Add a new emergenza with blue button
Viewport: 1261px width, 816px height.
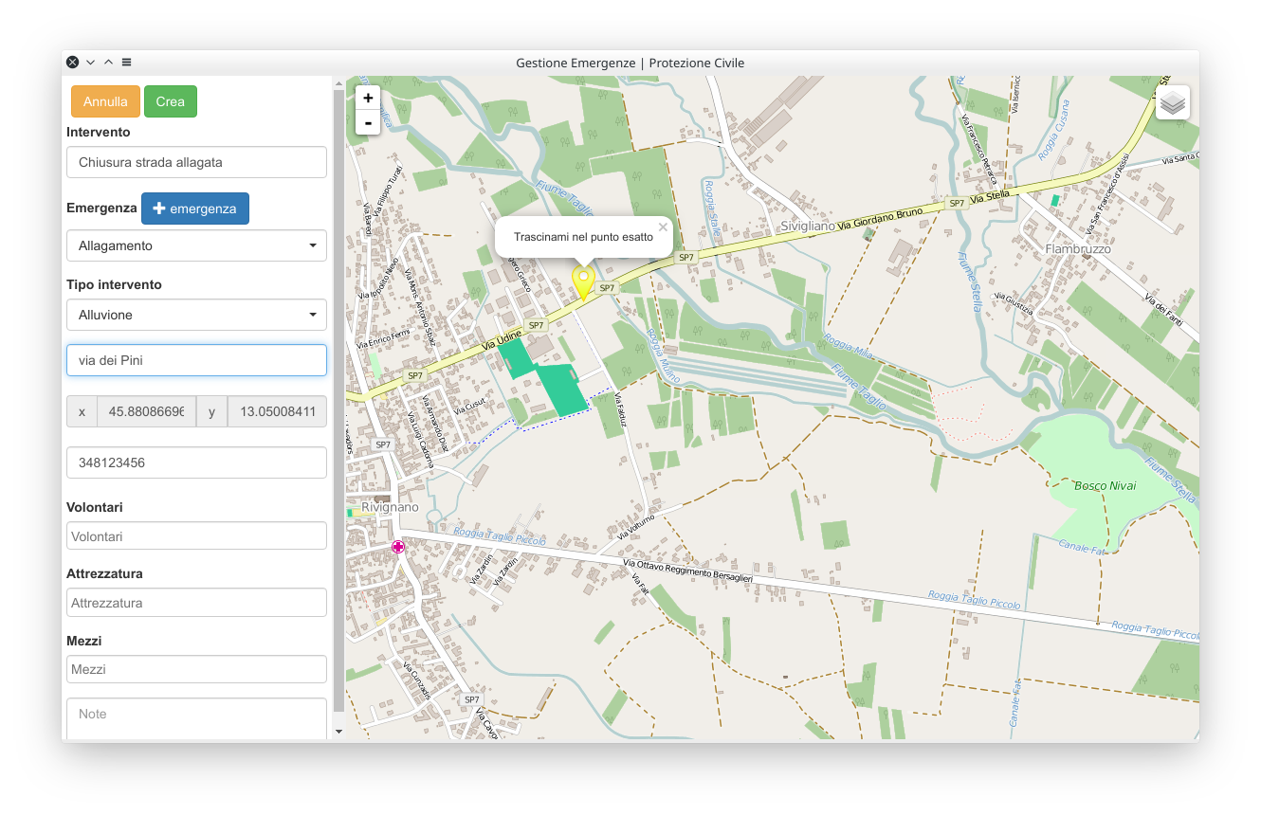(195, 209)
